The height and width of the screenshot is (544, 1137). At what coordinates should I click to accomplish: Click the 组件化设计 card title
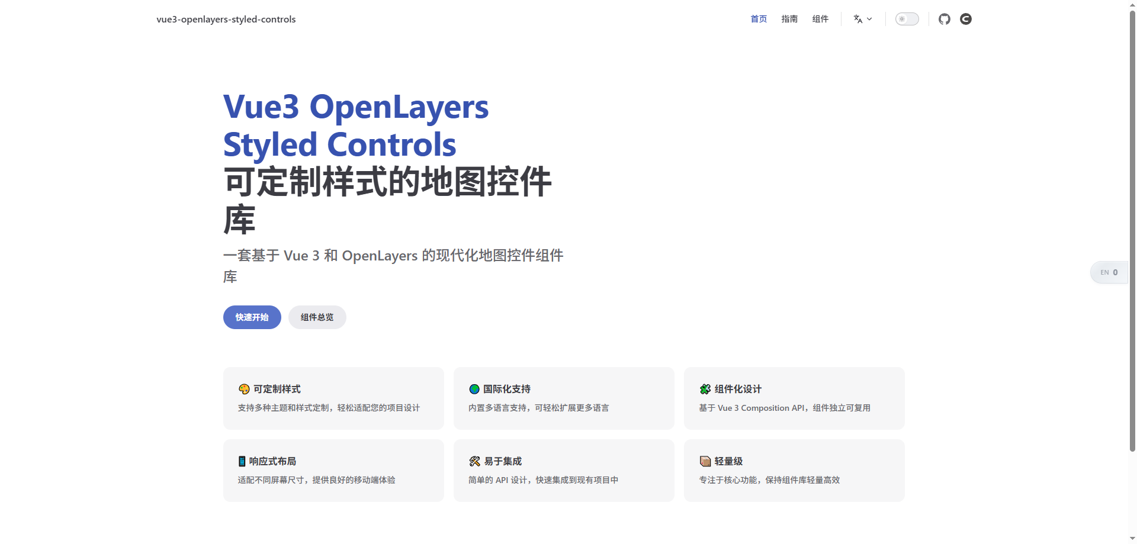(738, 389)
